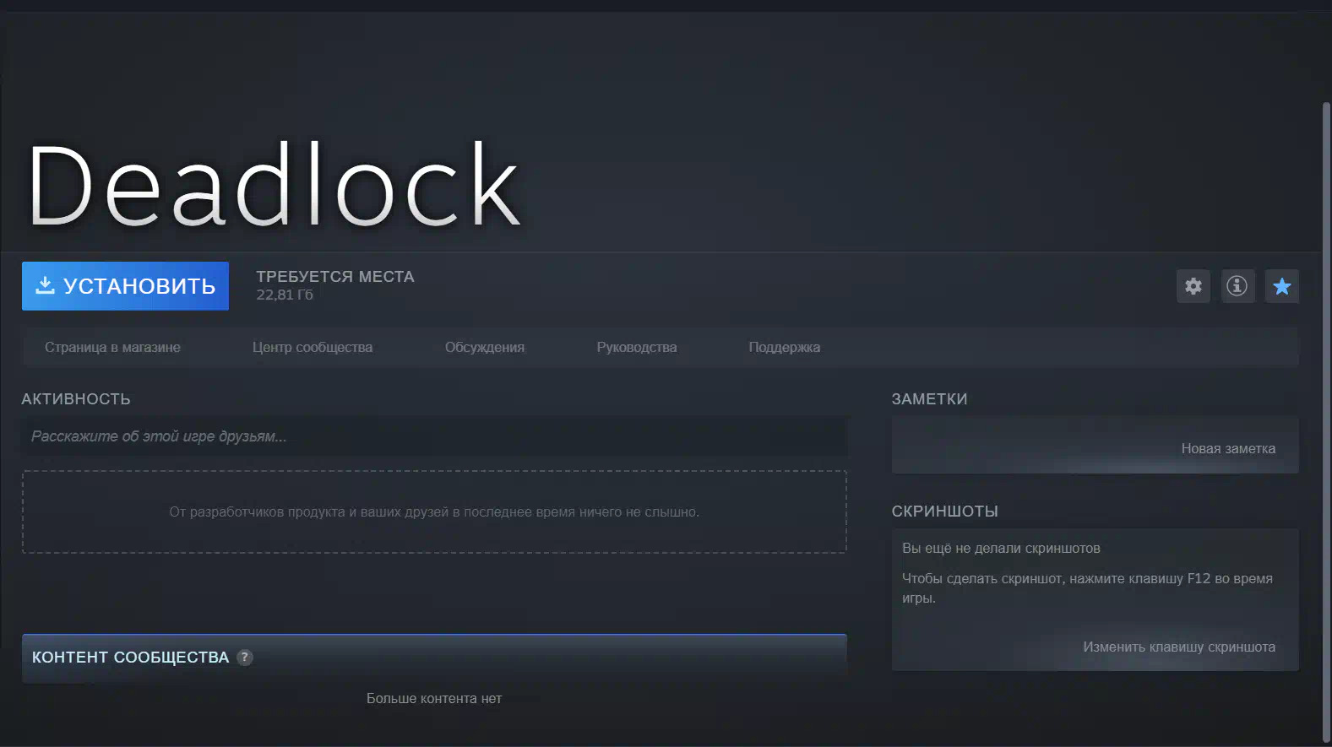Open the game settings gear icon

coord(1193,286)
